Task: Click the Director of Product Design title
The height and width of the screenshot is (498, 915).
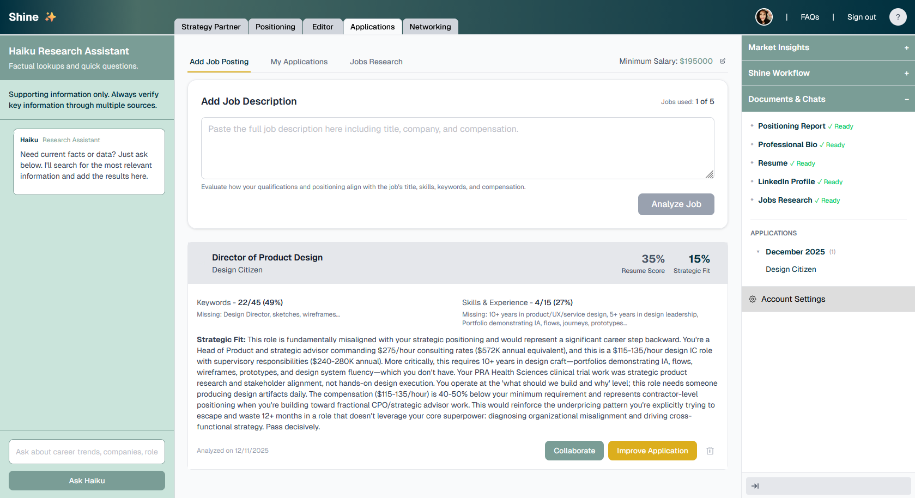Action: click(x=267, y=258)
